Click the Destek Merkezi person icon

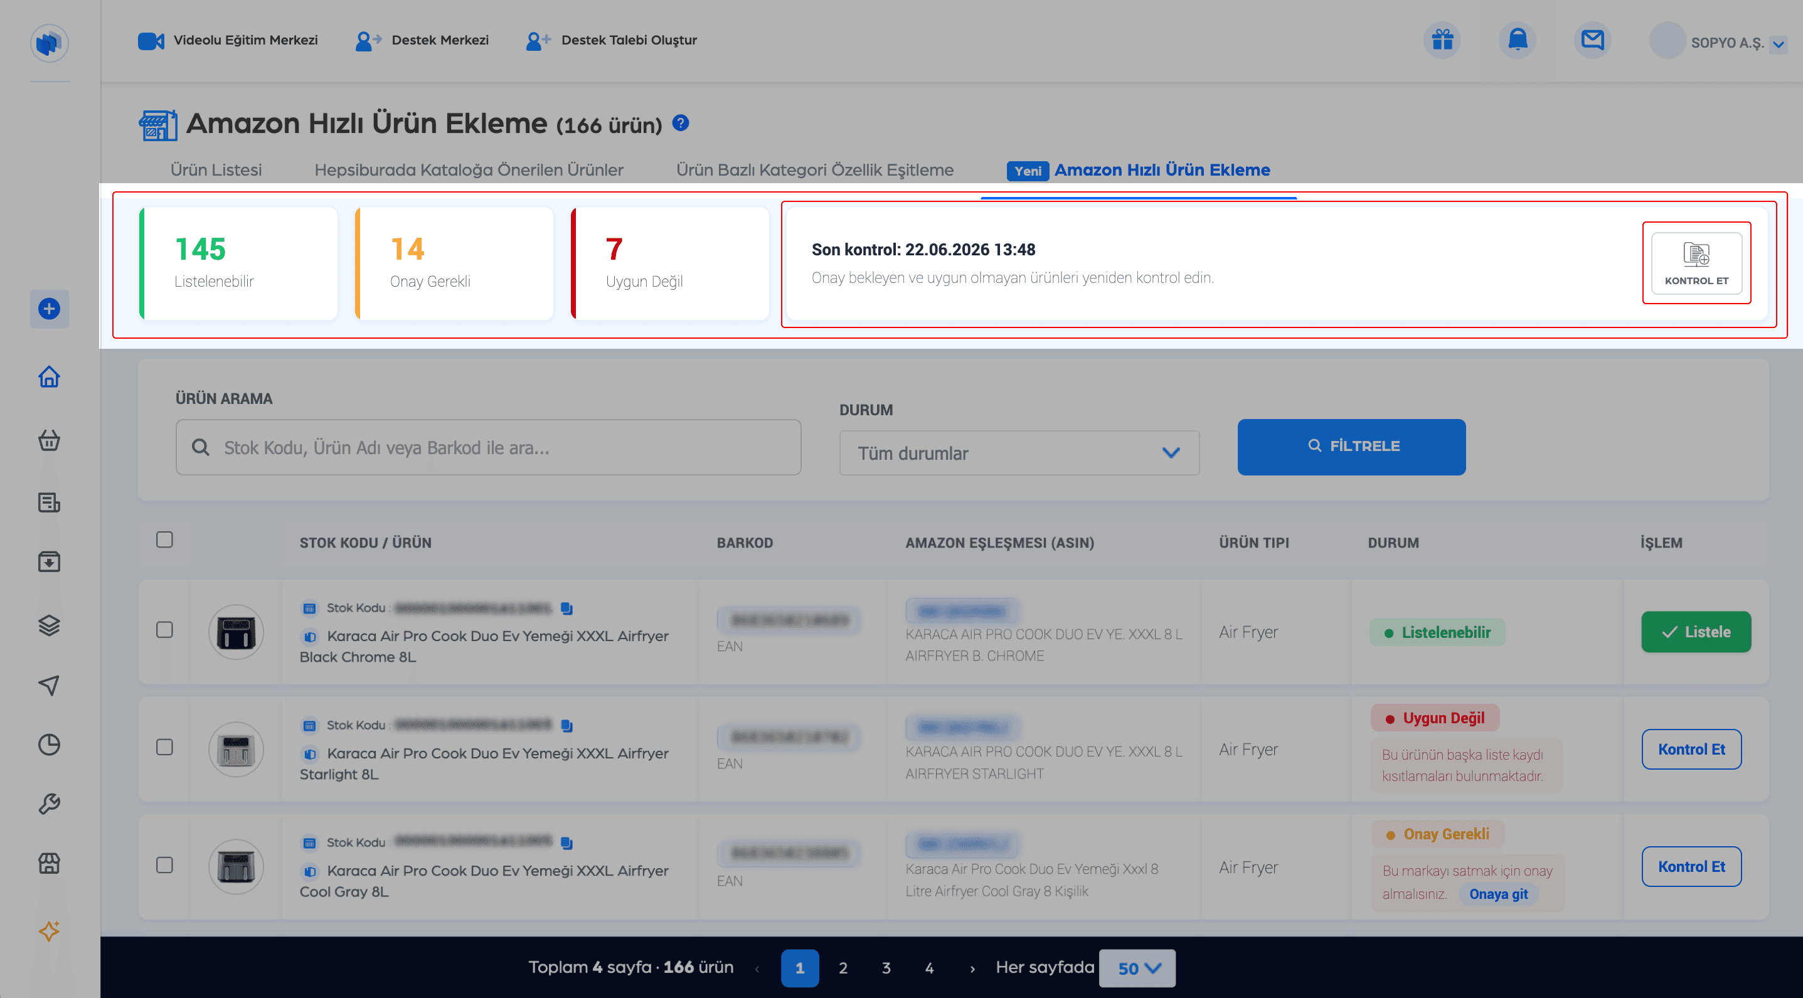368,41
